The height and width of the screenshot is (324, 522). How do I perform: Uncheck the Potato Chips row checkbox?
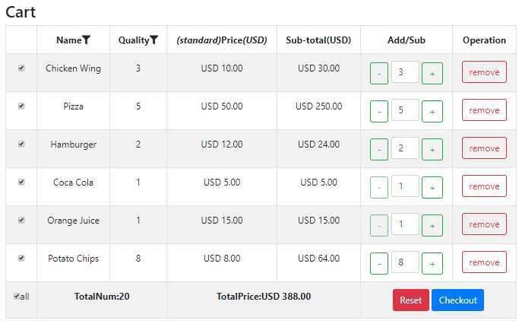click(x=21, y=258)
